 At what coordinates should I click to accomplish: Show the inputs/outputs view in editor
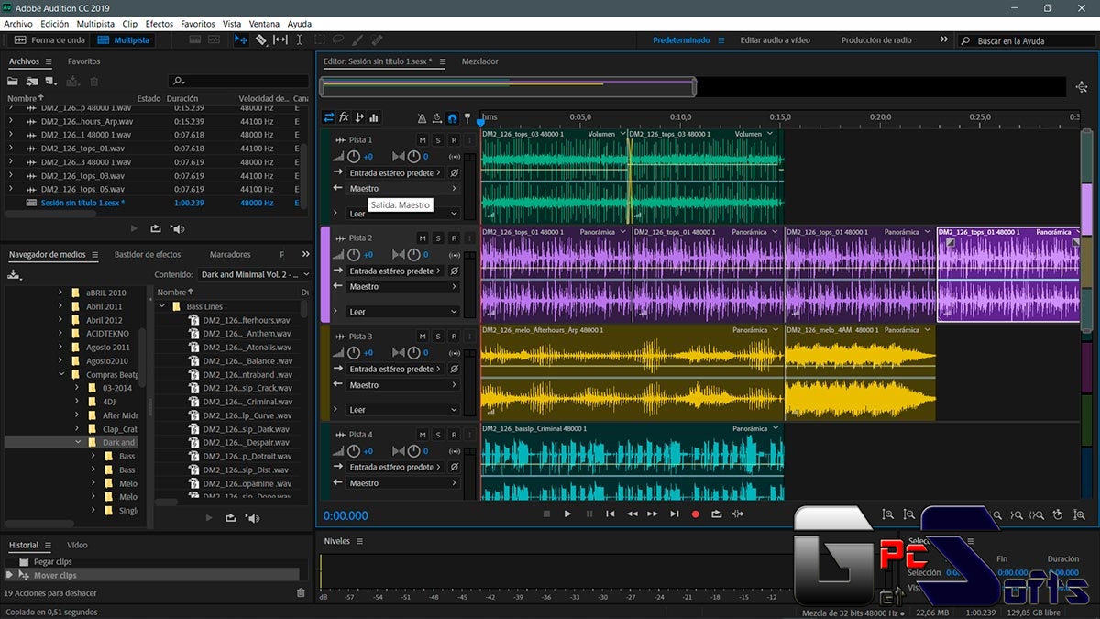[x=329, y=117]
